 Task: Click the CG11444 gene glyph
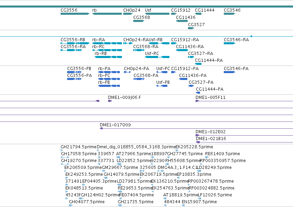pos(198,14)
